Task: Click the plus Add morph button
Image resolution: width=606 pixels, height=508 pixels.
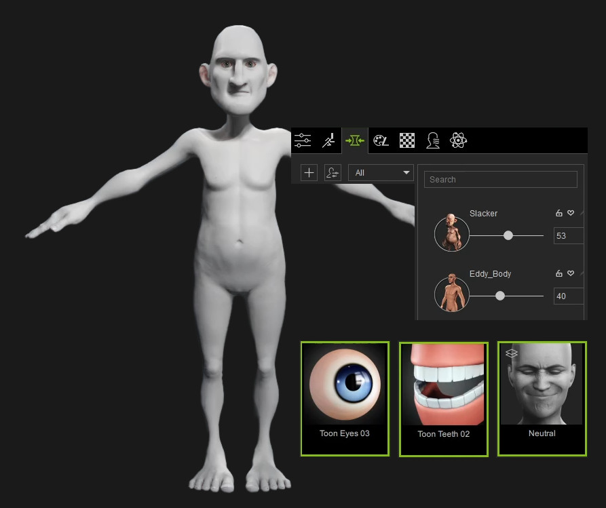Action: coord(309,172)
